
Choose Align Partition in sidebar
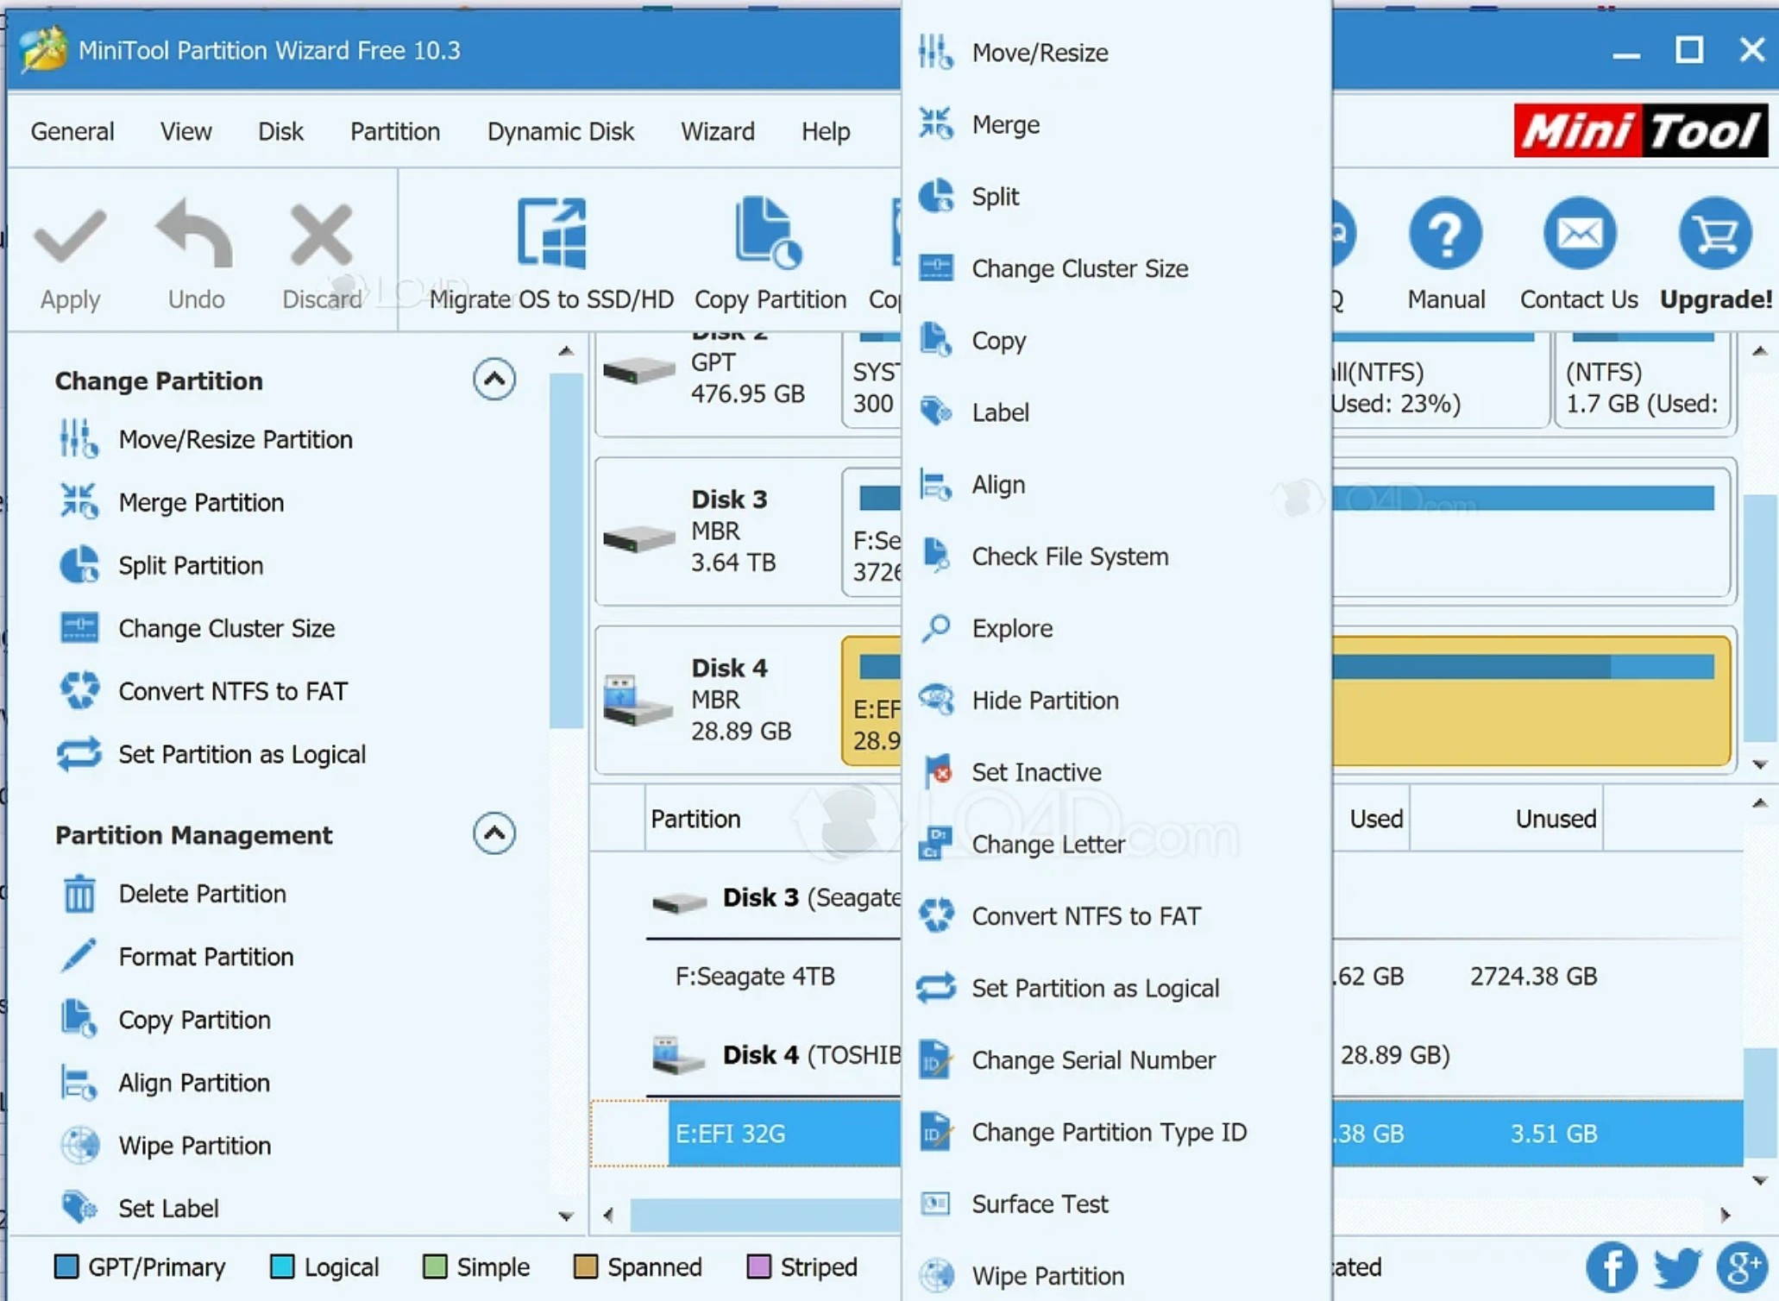[x=165, y=1083]
